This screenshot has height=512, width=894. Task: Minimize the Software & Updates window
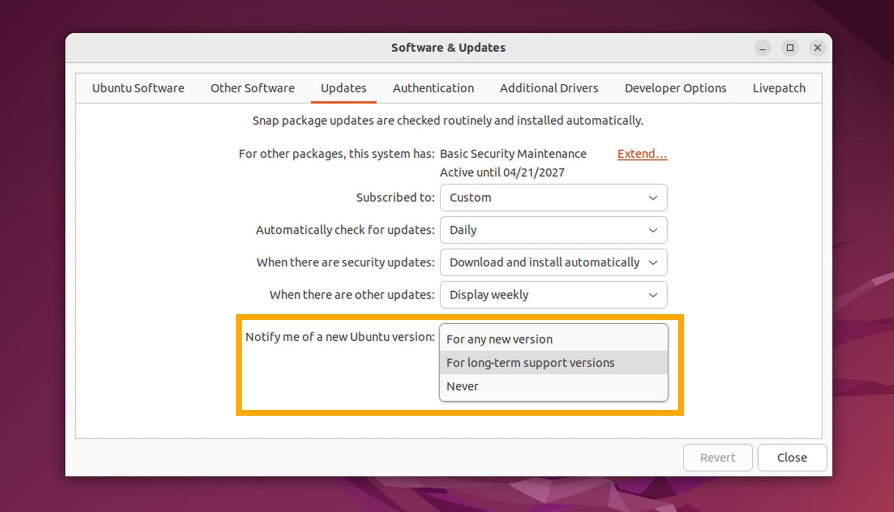[x=763, y=48]
